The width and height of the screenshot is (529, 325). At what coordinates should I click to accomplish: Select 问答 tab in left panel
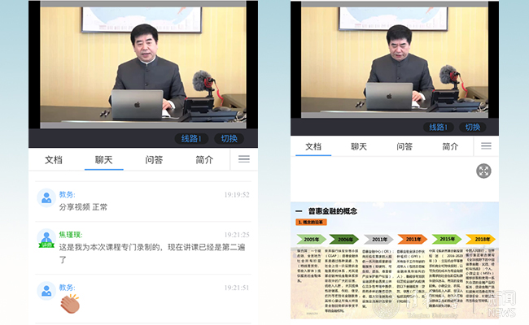(154, 160)
